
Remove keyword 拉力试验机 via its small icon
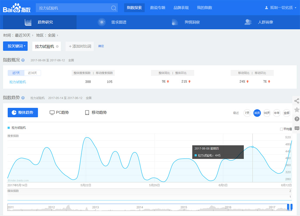57,47
